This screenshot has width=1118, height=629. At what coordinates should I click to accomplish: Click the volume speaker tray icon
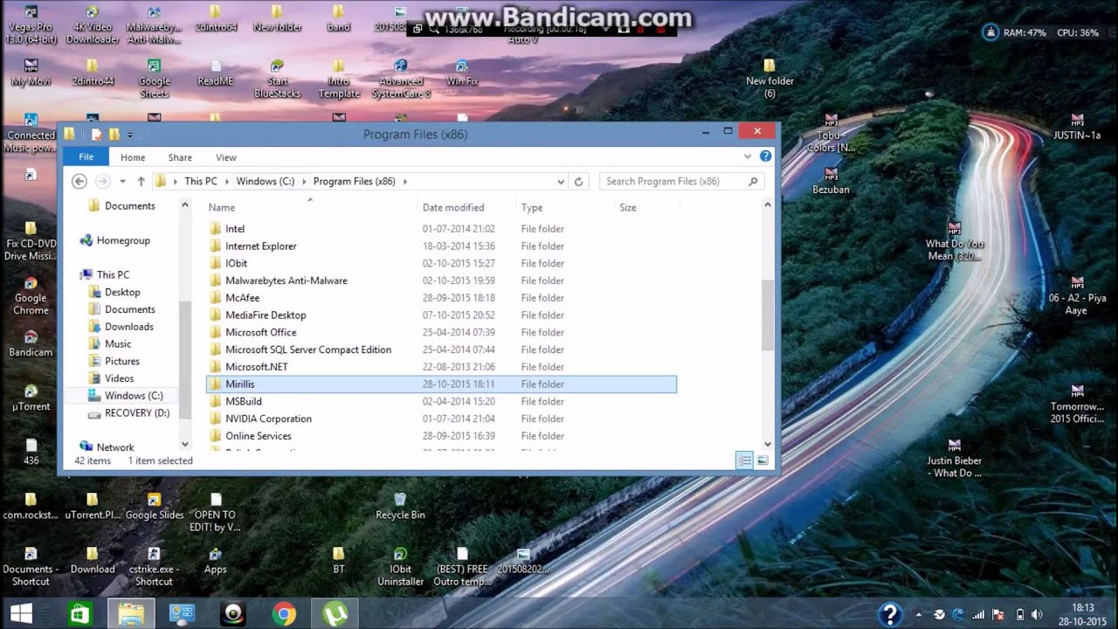pyautogui.click(x=1037, y=614)
